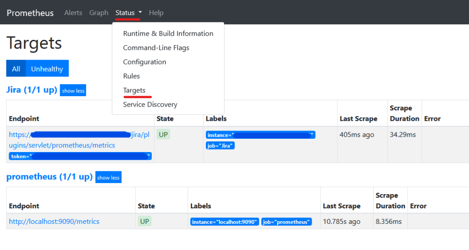The width and height of the screenshot is (469, 250).
Task: Select Rules in the dropdown
Action: pyautogui.click(x=131, y=76)
